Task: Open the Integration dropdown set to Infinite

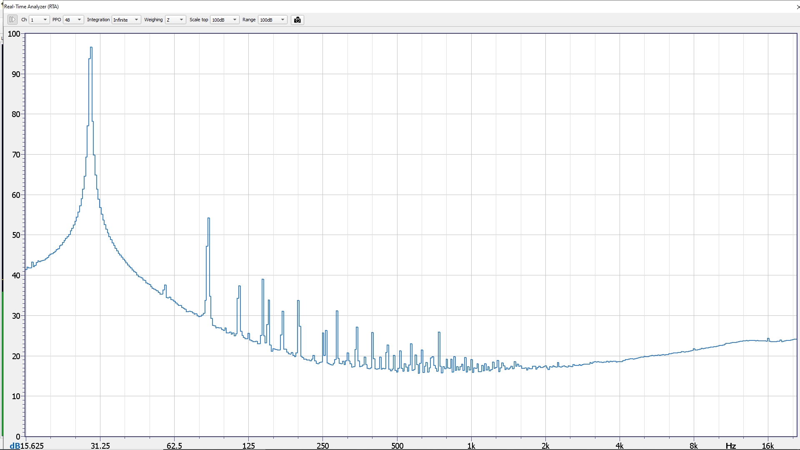Action: pos(126,20)
